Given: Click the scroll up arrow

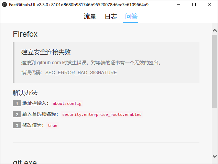Looking at the screenshot, I should point(215,31).
